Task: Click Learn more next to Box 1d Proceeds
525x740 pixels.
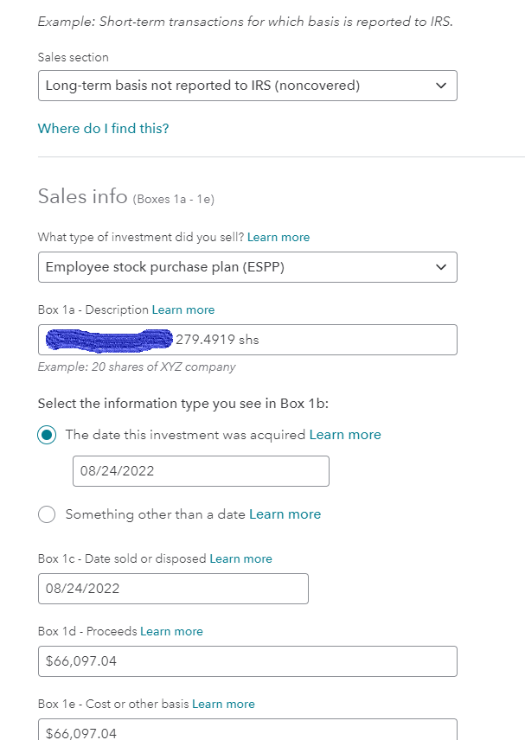Action: (x=171, y=631)
